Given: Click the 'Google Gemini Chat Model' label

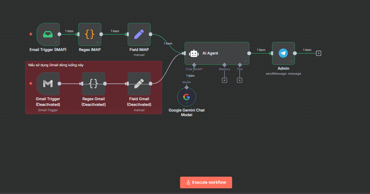Looking at the screenshot, I should point(186,112).
